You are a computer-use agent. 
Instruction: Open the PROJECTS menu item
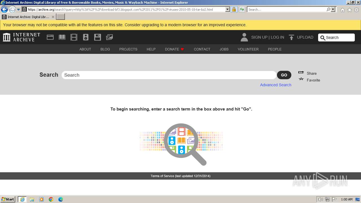128,49
